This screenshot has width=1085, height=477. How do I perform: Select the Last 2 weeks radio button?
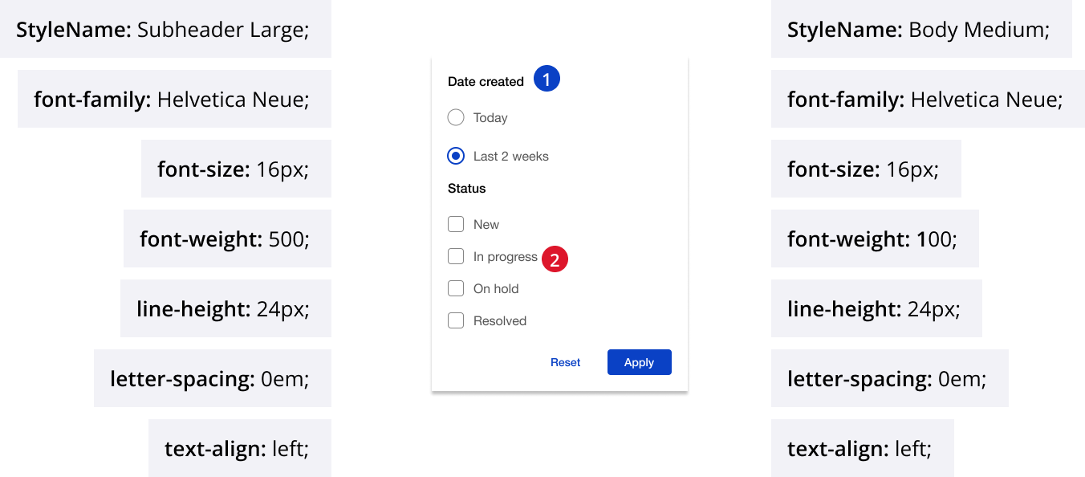click(456, 156)
